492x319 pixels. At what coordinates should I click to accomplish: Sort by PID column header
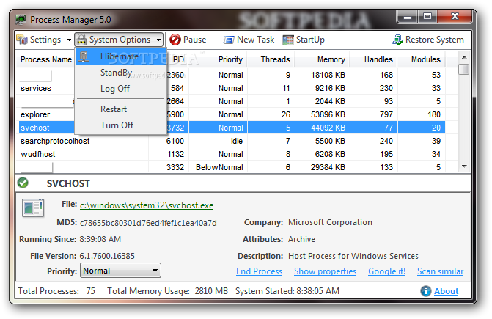178,59
